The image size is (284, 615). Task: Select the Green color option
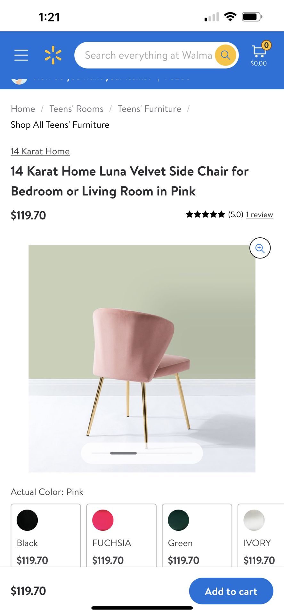197,535
